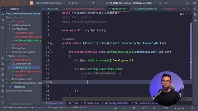Collapse the Pricing.Api project node

[7, 21]
